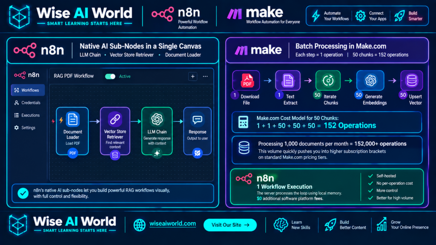Screen dimensions: 436x245
Task: Click the calculator icon in cost model box
Action: click(243, 122)
